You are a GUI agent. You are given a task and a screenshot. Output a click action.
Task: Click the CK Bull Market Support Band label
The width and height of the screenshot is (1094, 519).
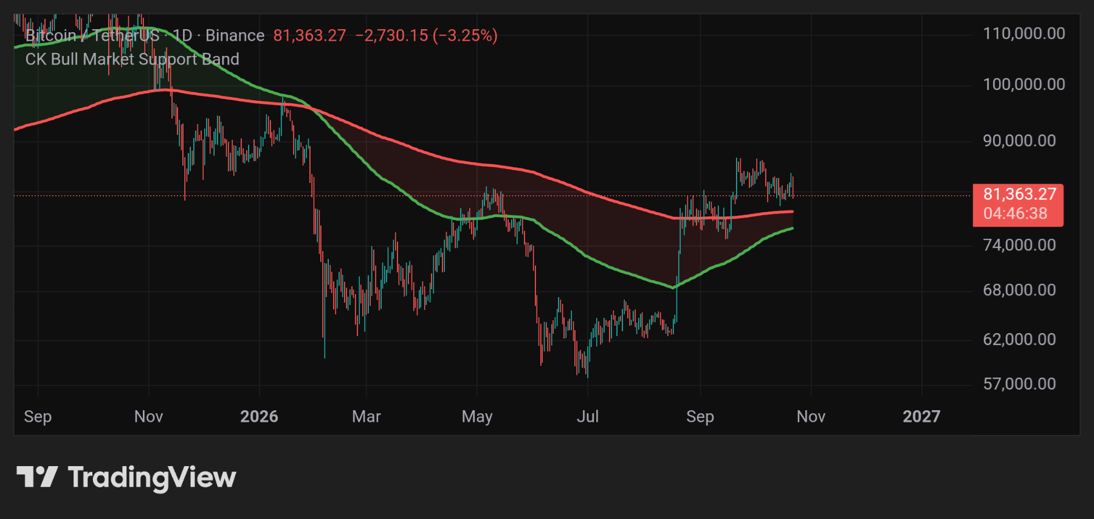(x=132, y=59)
